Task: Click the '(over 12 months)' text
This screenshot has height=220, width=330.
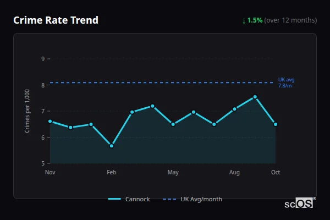Action: 290,20
